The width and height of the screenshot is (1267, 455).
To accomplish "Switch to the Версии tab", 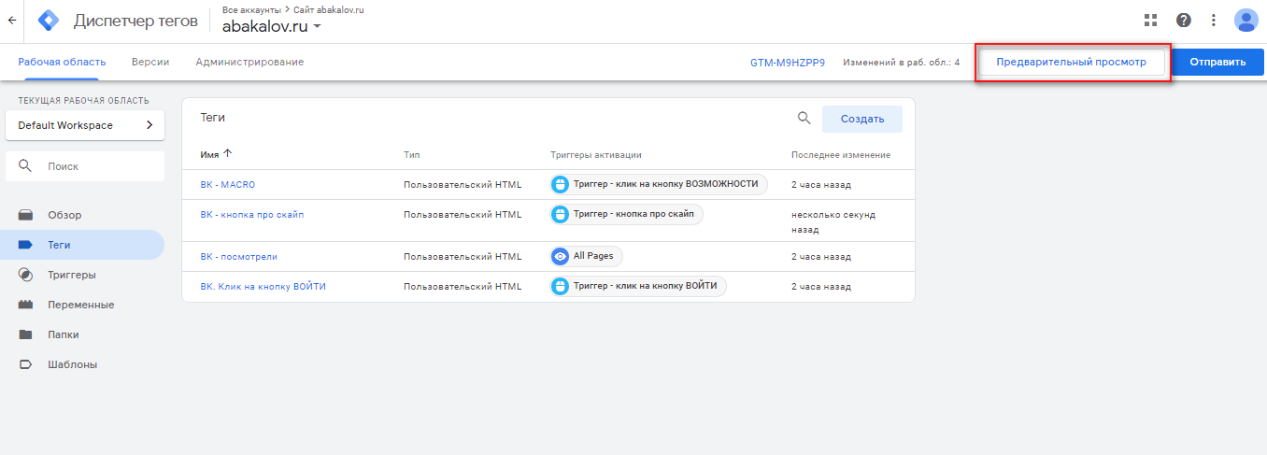I will coord(150,62).
